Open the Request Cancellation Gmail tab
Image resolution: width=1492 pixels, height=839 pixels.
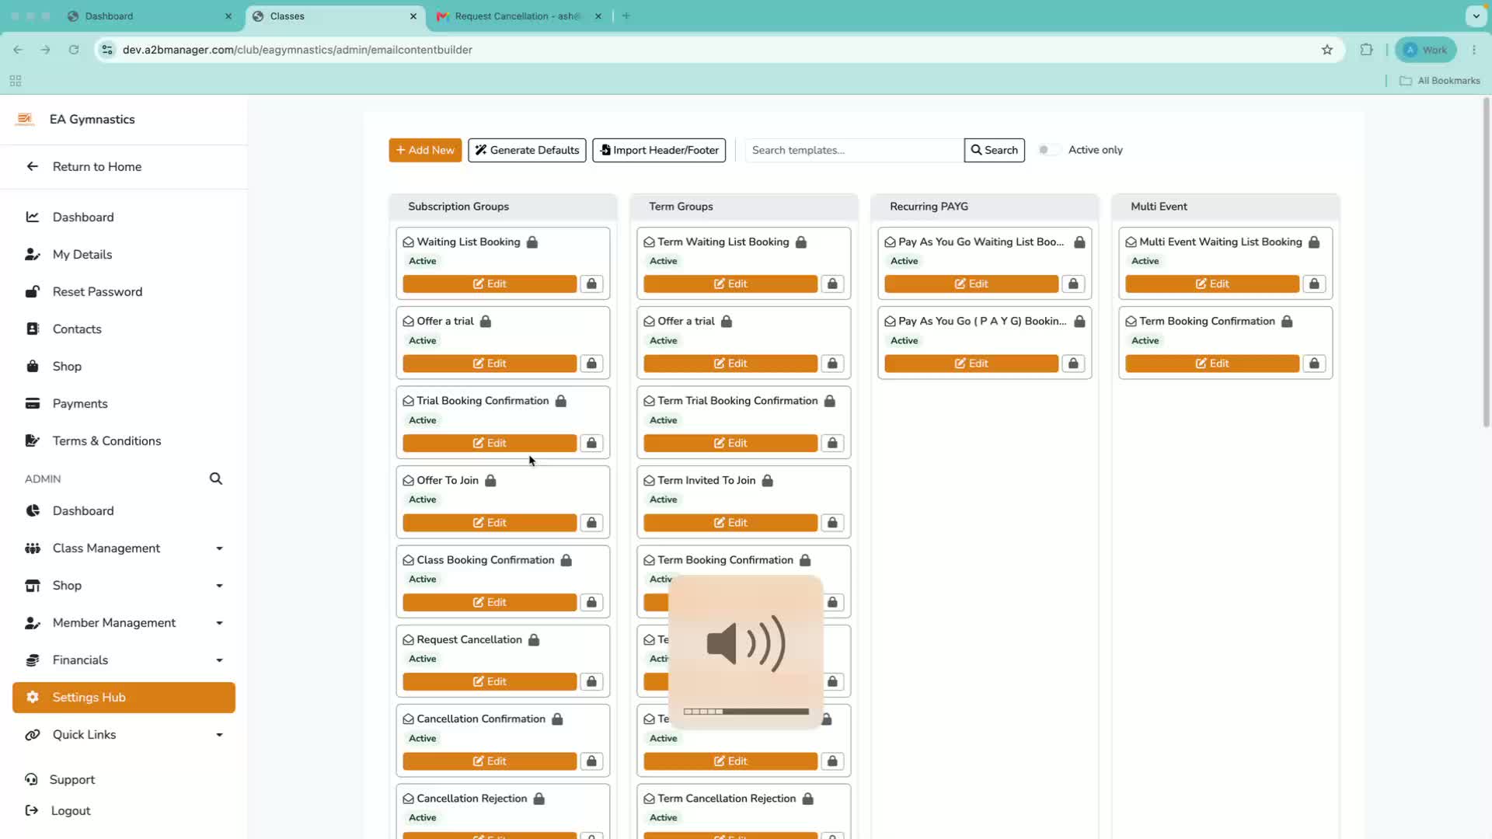(518, 16)
